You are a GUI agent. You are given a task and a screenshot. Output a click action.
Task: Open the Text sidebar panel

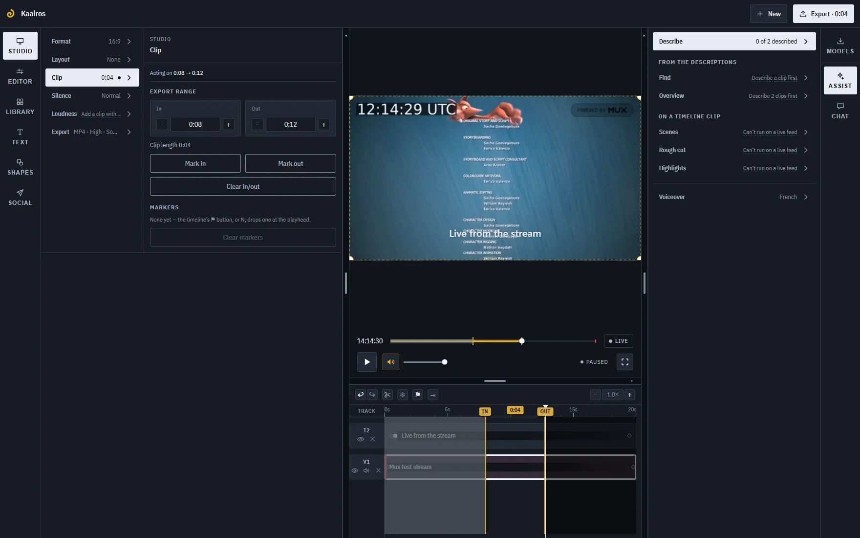click(x=20, y=137)
